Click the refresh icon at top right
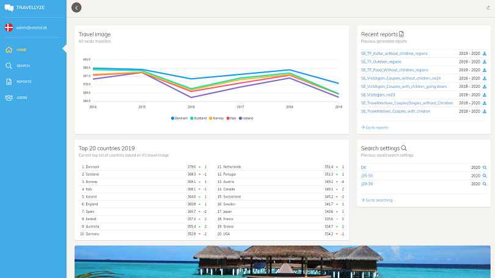Image resolution: width=495 pixels, height=278 pixels. pyautogui.click(x=488, y=8)
